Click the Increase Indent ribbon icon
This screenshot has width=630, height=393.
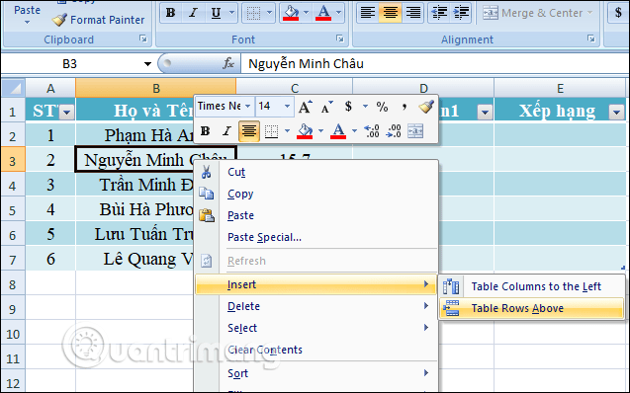coord(461,13)
